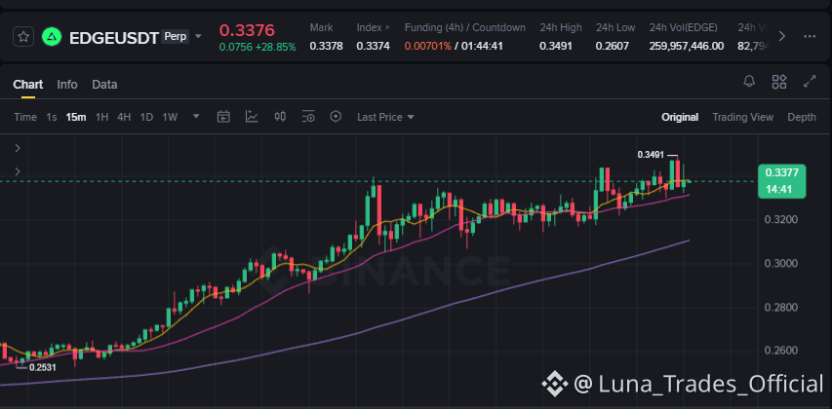This screenshot has width=832, height=409.
Task: Switch to the Data tab
Action: pos(104,85)
